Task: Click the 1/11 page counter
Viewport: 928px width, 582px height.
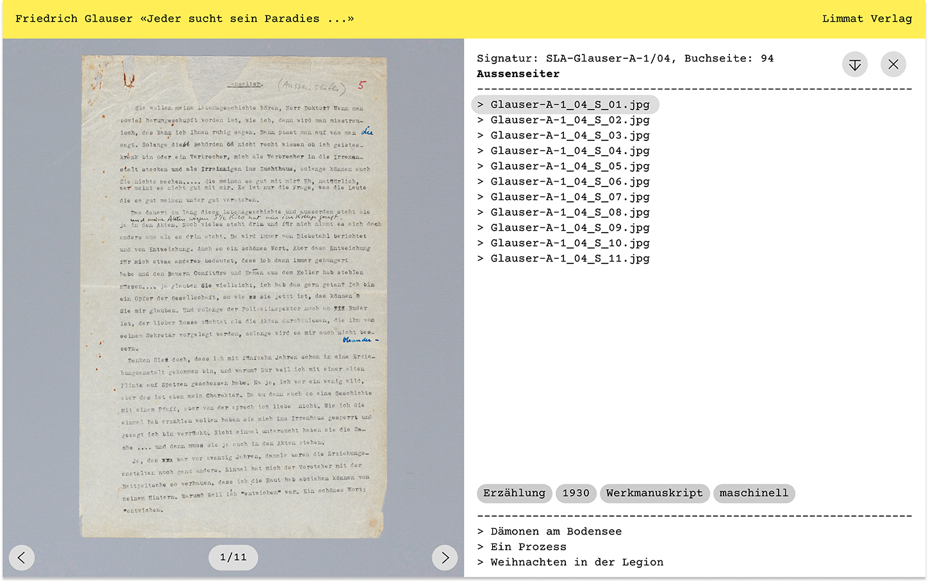Action: pos(233,558)
